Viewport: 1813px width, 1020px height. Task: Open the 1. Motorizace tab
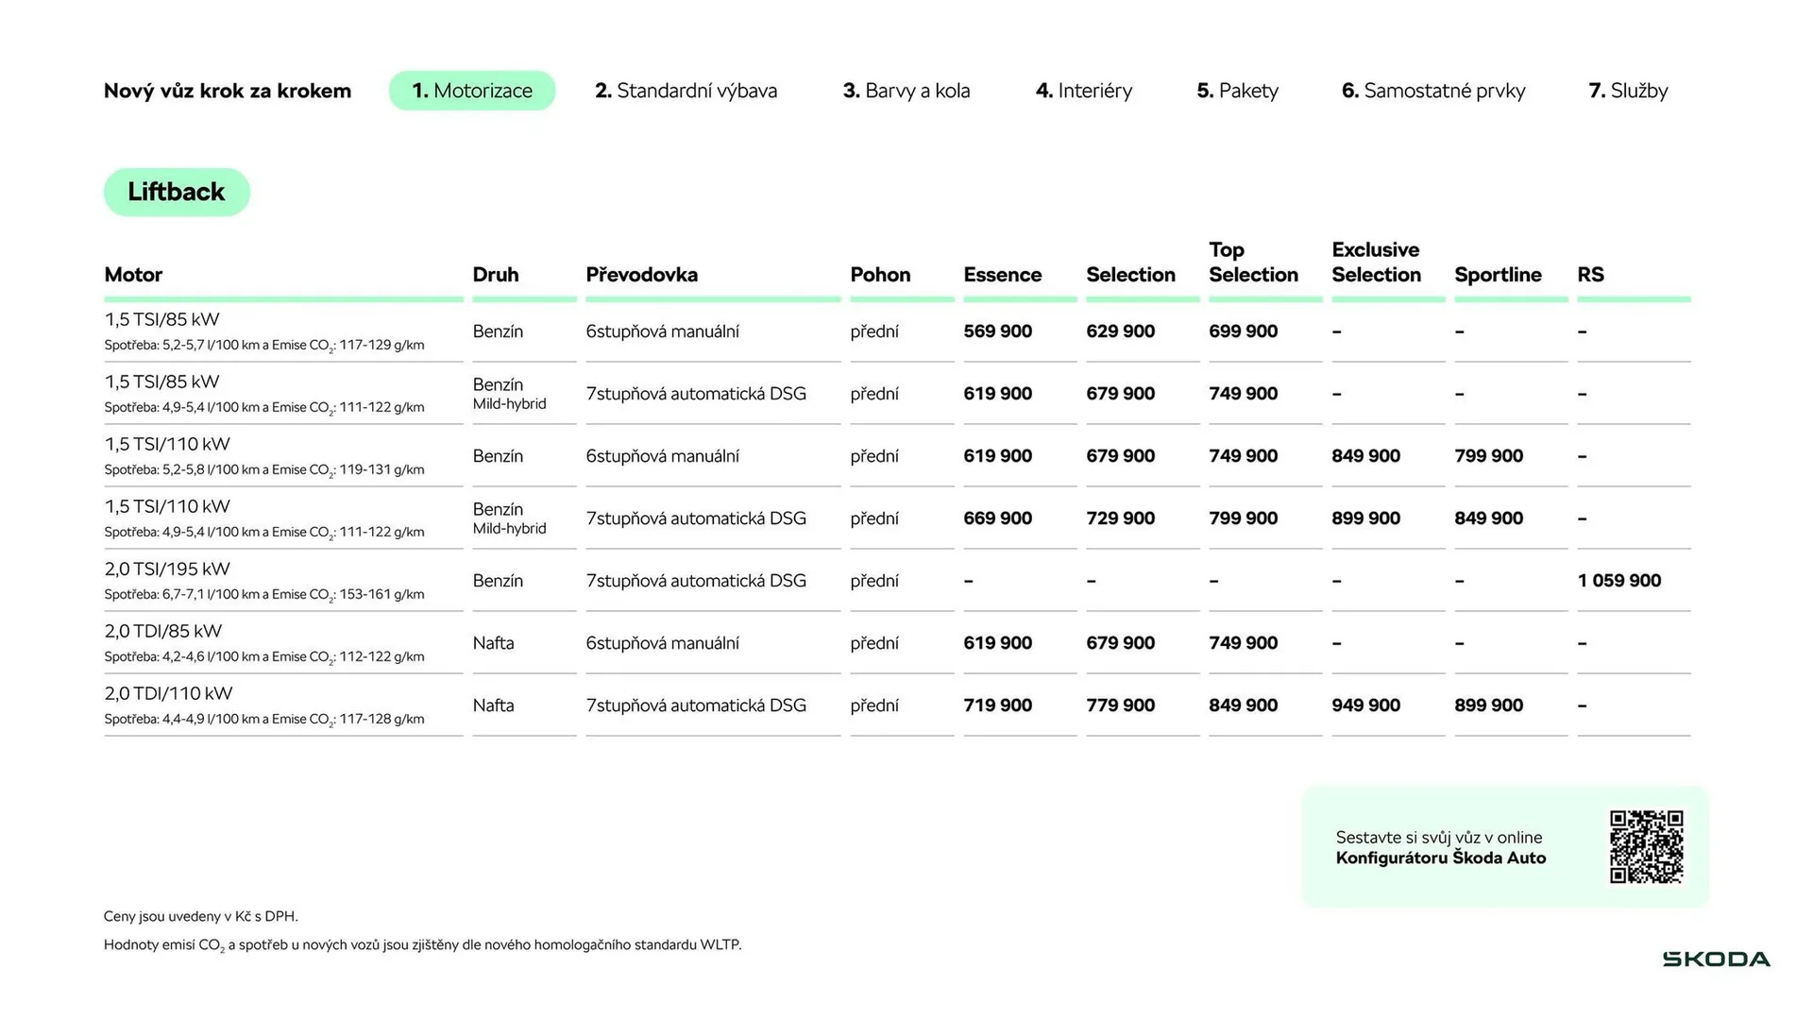(472, 91)
